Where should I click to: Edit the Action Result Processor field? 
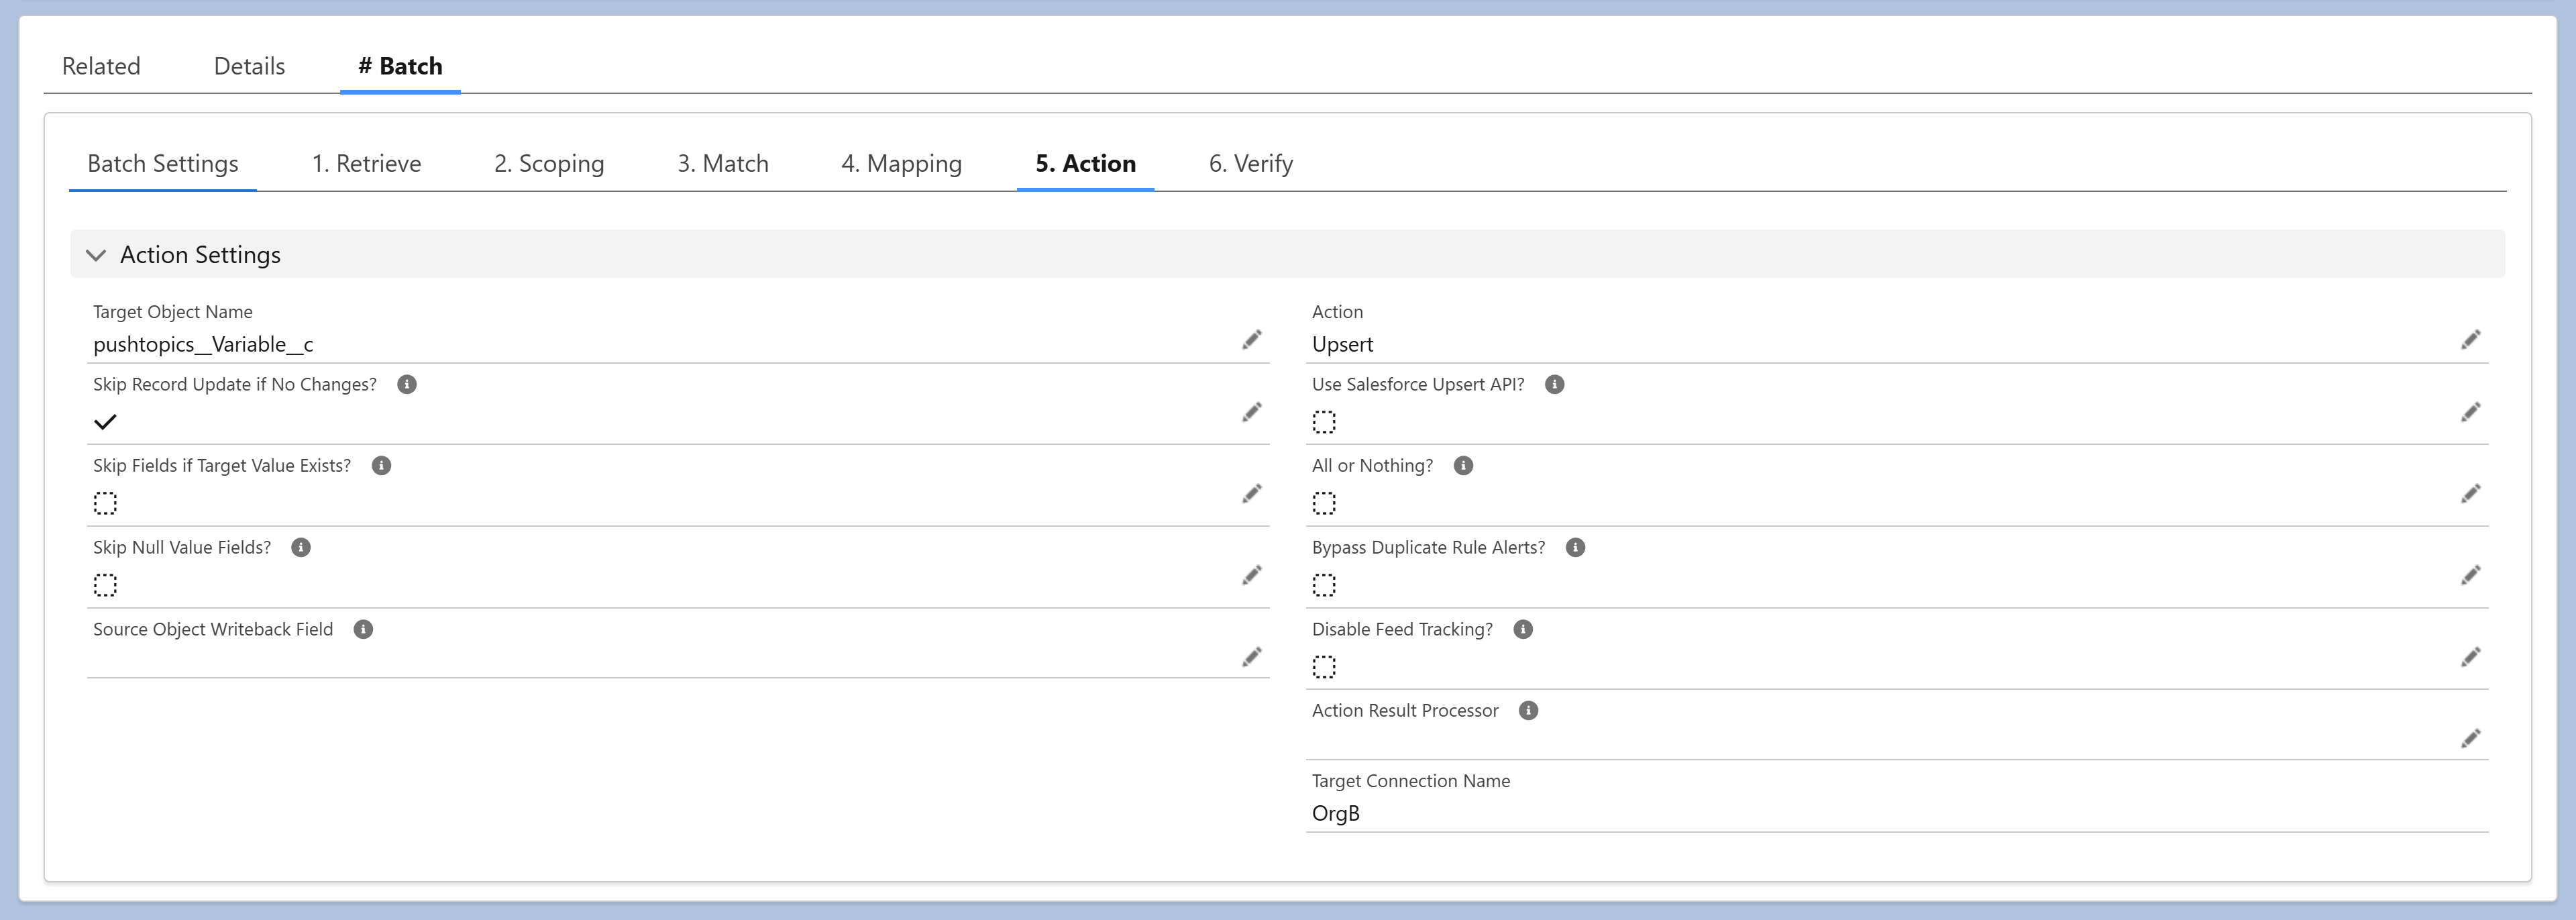pyautogui.click(x=2470, y=739)
